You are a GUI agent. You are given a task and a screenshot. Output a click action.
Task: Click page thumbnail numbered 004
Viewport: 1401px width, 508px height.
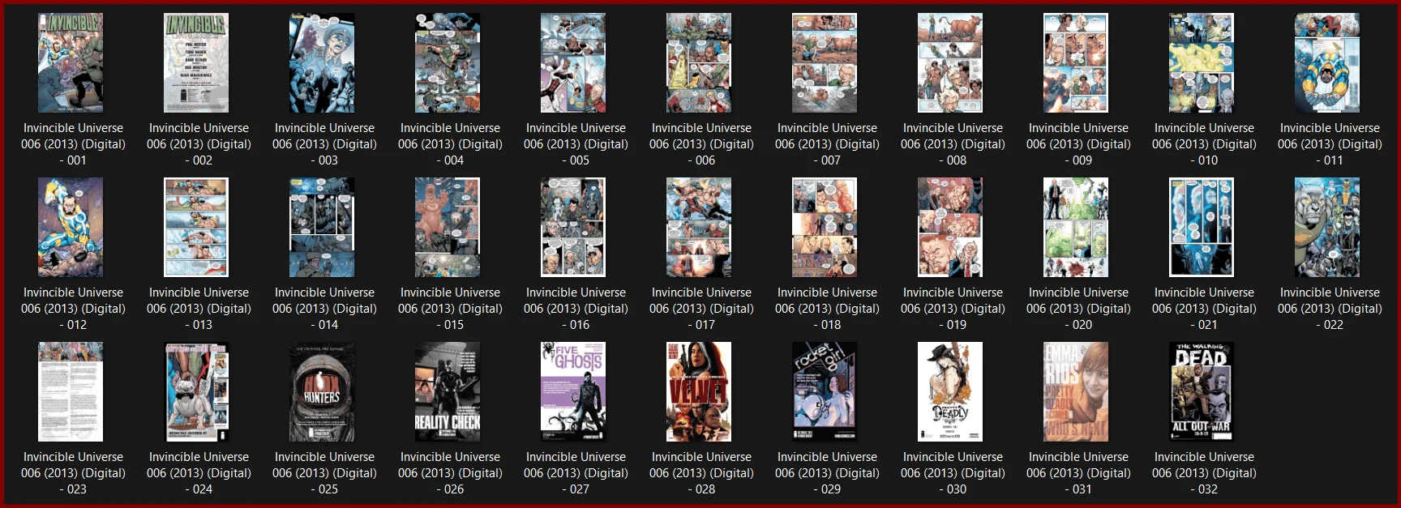pos(448,62)
